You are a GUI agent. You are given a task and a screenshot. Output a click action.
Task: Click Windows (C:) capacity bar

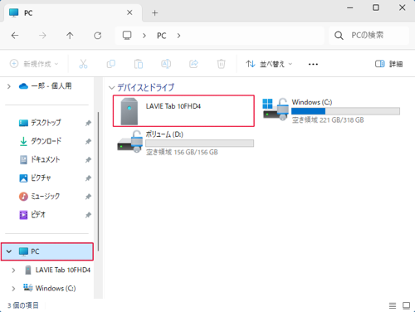[x=345, y=111]
